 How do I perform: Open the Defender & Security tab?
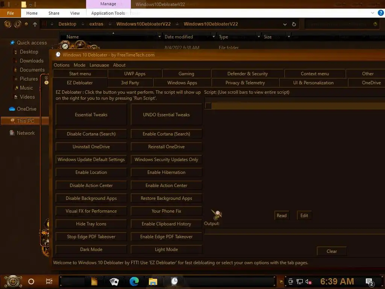pyautogui.click(x=247, y=74)
